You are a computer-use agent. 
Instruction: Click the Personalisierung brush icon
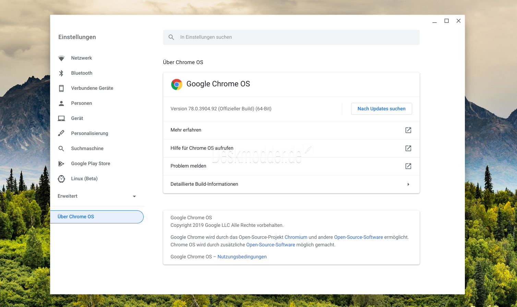pos(61,133)
